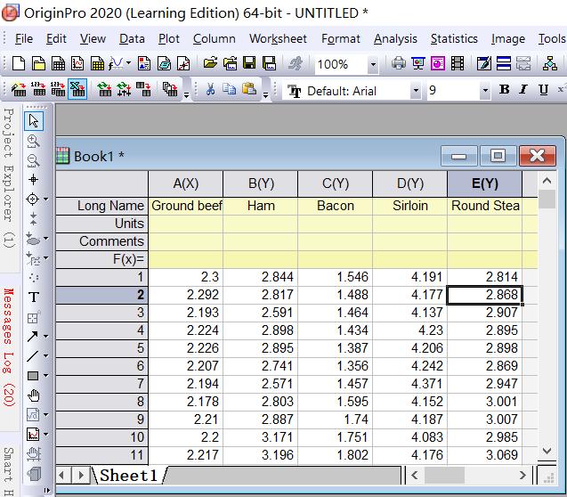567x497 pixels.
Task: Select the Arrow drawing tool
Action: tap(34, 336)
